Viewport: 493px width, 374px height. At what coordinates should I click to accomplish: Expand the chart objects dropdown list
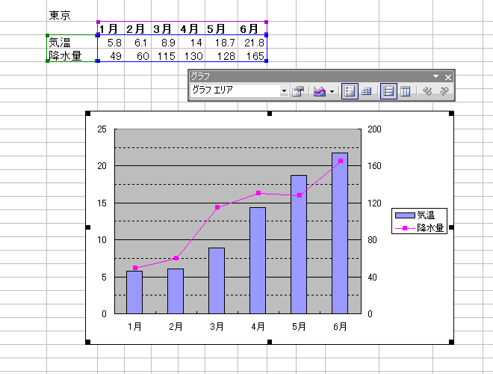pyautogui.click(x=284, y=91)
